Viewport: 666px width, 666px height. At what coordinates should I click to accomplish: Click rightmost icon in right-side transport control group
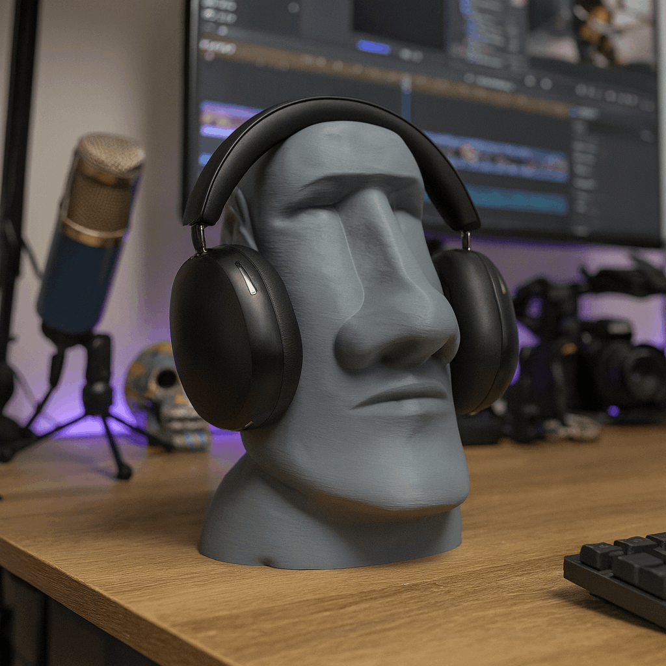647,104
